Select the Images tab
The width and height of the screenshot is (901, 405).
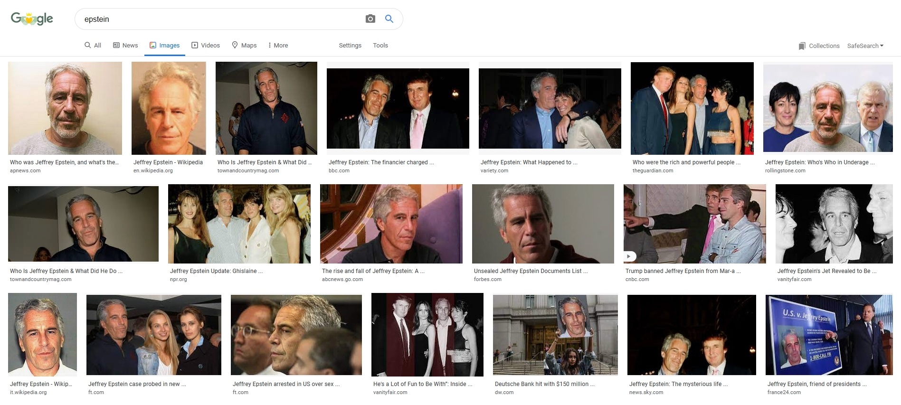point(165,45)
